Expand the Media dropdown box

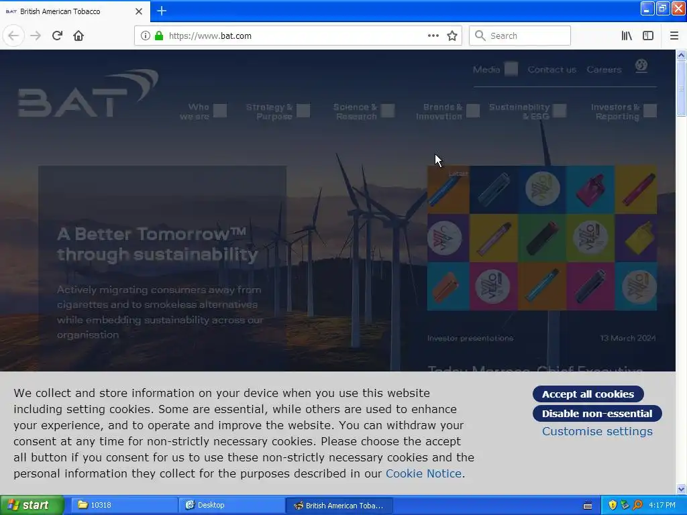(511, 69)
